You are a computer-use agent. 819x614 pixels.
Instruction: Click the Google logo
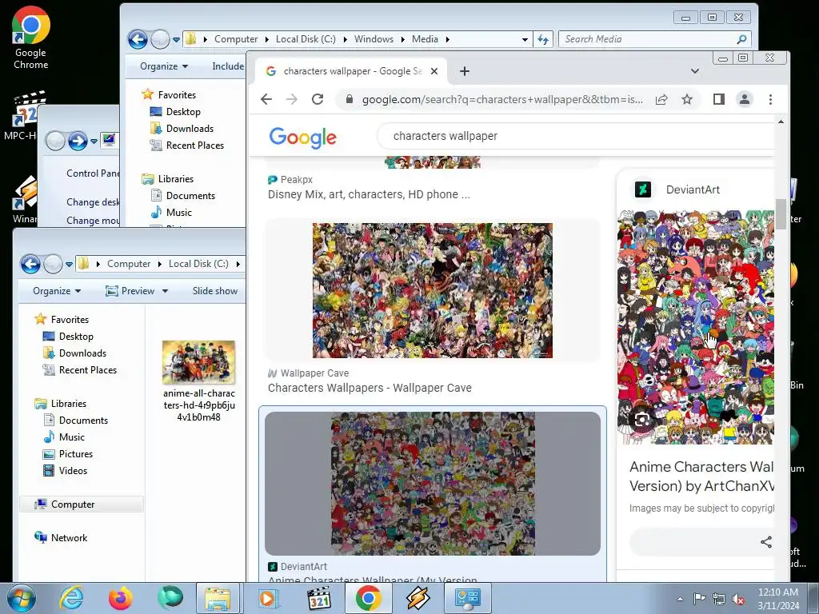[x=303, y=137]
